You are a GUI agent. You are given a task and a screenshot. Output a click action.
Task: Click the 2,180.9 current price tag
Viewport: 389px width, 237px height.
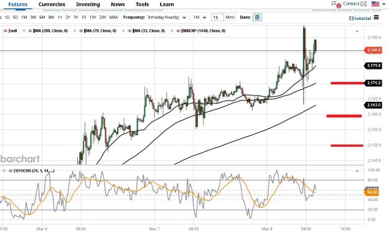click(373, 50)
